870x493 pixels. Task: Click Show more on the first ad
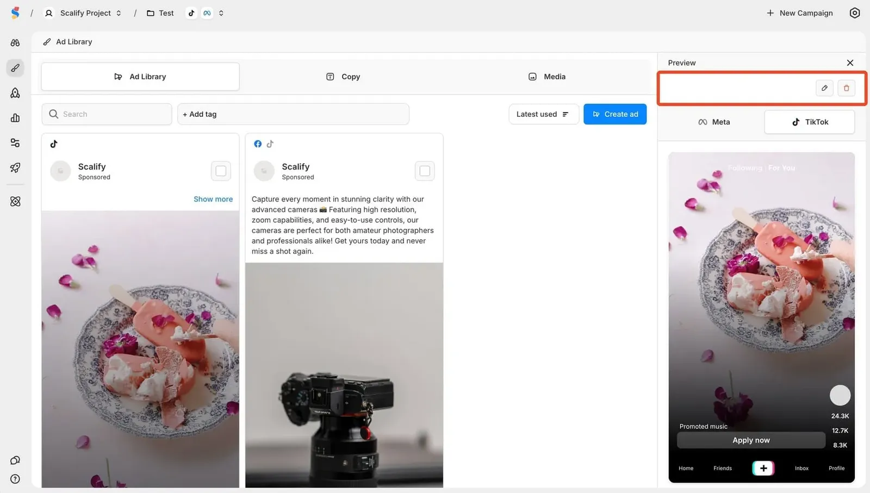click(213, 199)
